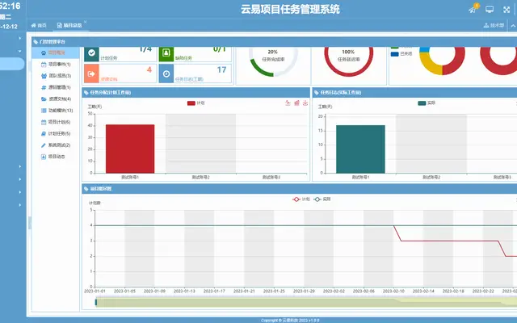Open 项目计划(6) in the sidebar
Image resolution: width=517 pixels, height=323 pixels.
[x=56, y=122]
